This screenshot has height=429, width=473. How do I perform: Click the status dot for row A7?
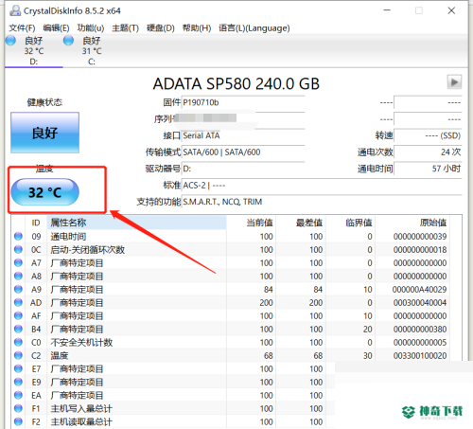[18, 263]
